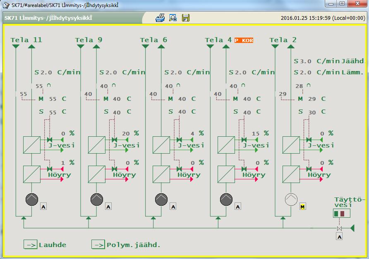
Task: Select Tela 11 J-vesi heat exchanger
Action: point(32,145)
